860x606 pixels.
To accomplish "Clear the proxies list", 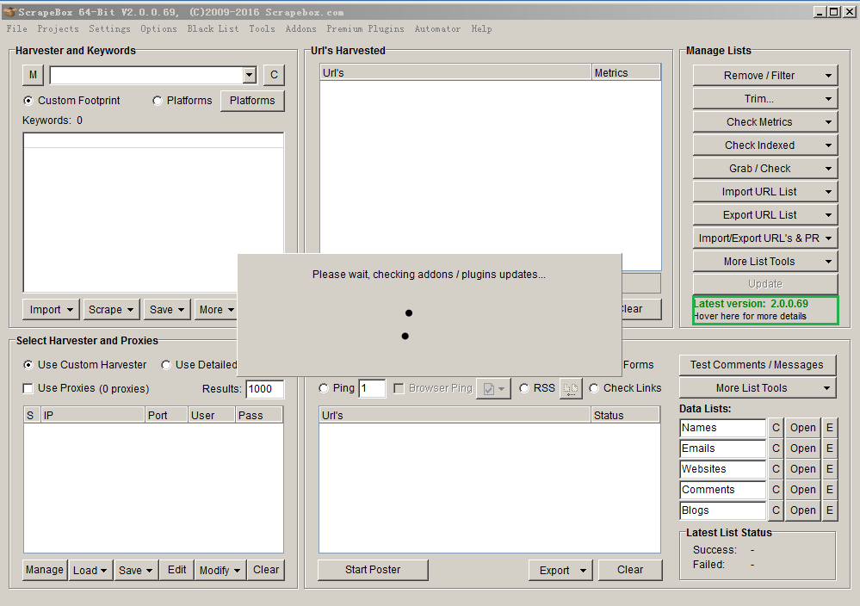I will [266, 570].
